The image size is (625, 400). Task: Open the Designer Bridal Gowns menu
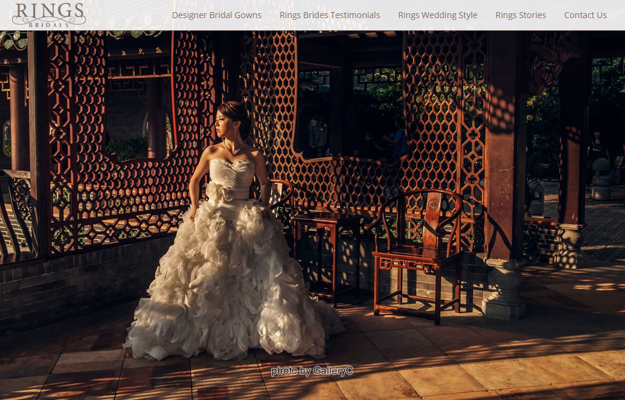(x=216, y=15)
